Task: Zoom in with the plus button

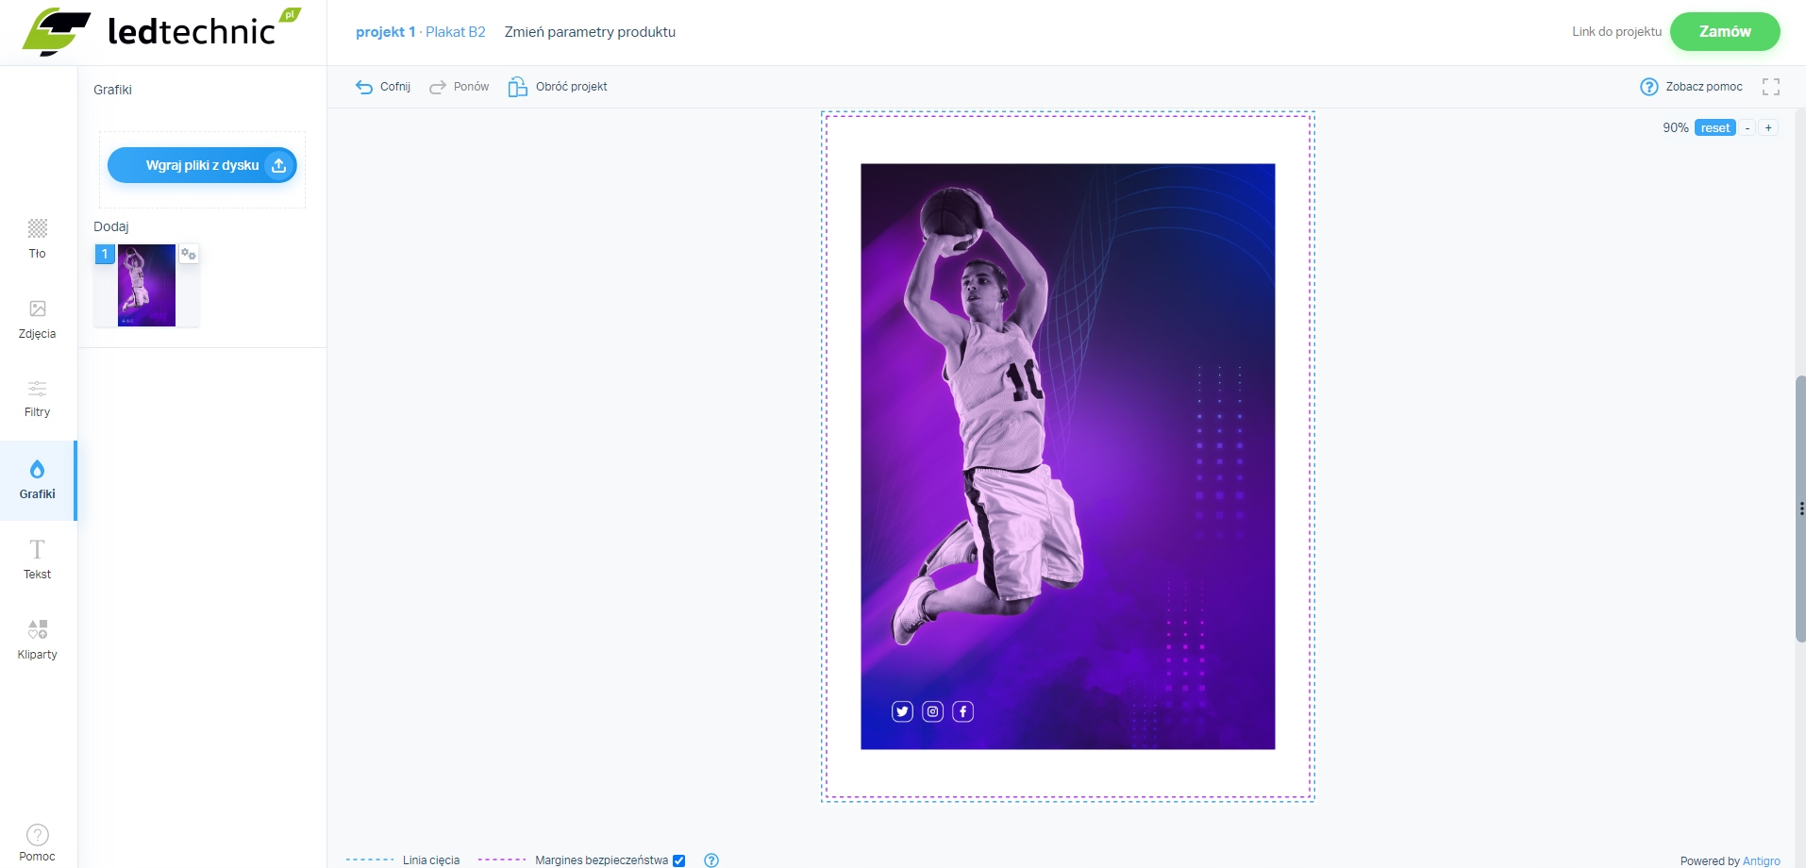Action: 1768,128
